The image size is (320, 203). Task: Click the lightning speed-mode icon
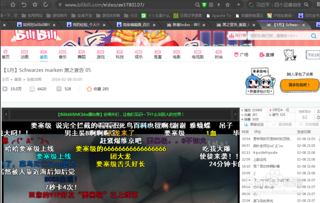[x=219, y=5]
